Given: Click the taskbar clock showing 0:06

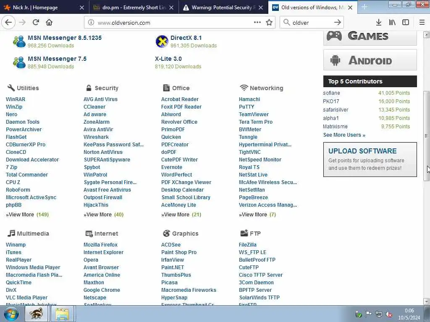Looking at the screenshot, I should pyautogui.click(x=409, y=311).
